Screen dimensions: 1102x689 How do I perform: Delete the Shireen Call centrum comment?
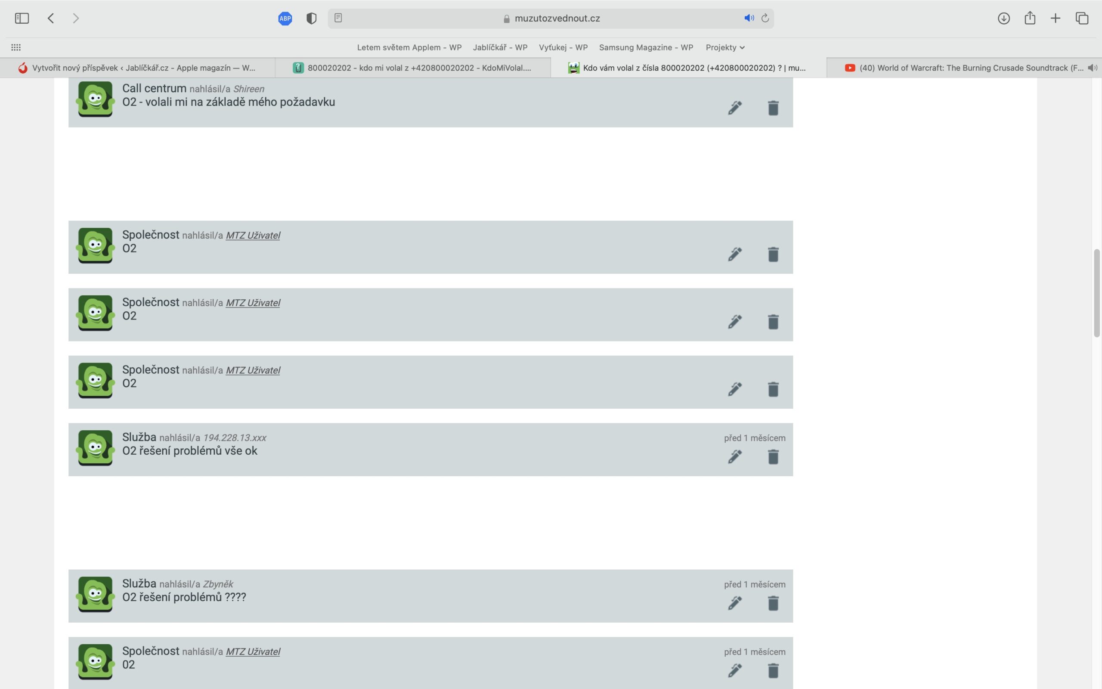773,108
